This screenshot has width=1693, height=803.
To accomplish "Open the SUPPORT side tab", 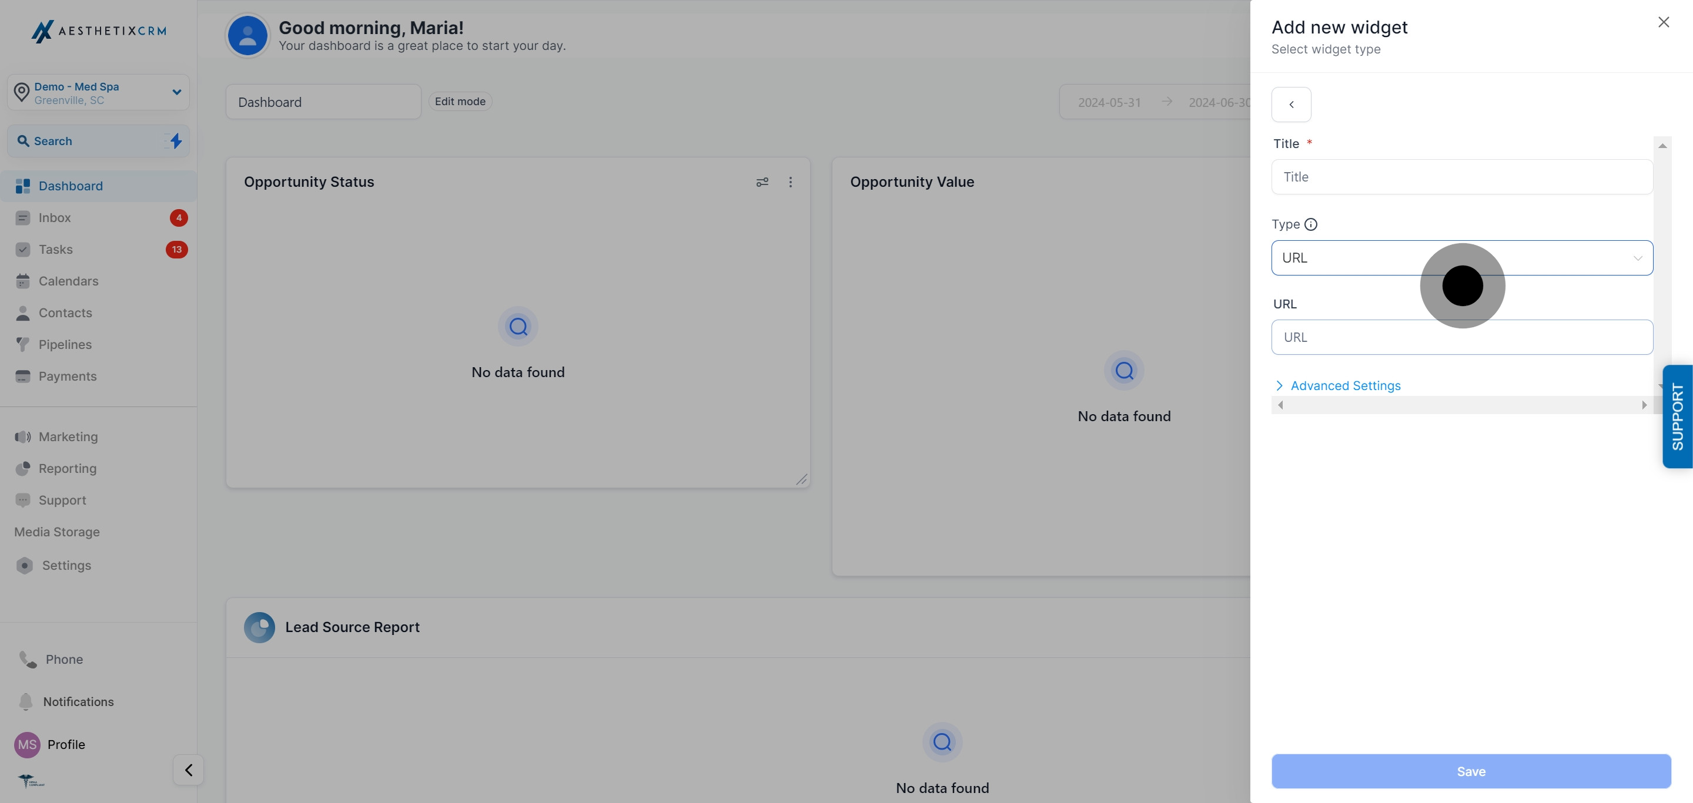I will [1677, 416].
